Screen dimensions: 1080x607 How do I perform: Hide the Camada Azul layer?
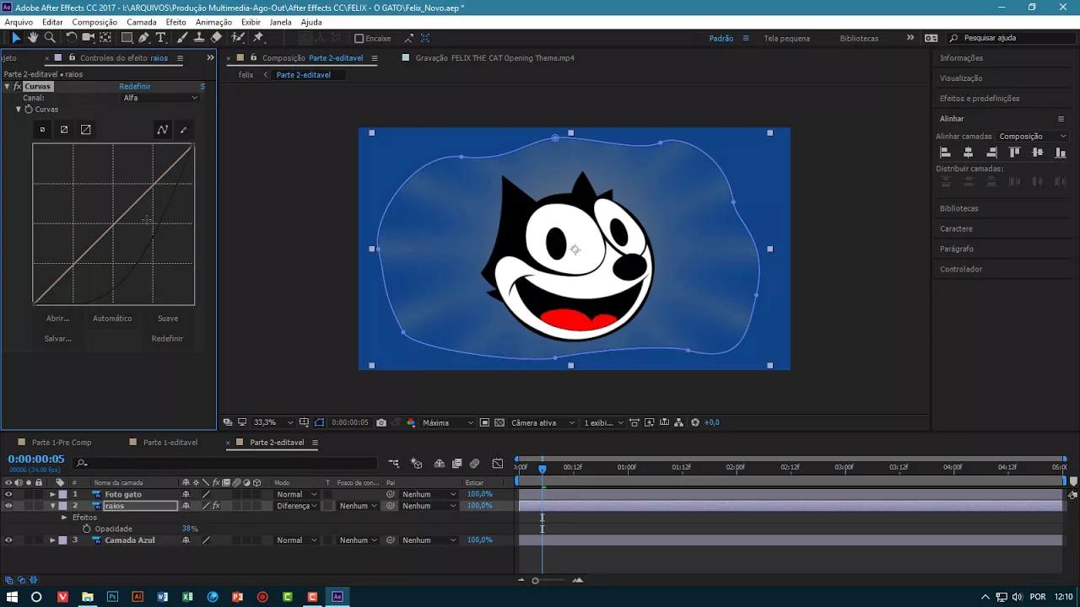[x=8, y=540]
